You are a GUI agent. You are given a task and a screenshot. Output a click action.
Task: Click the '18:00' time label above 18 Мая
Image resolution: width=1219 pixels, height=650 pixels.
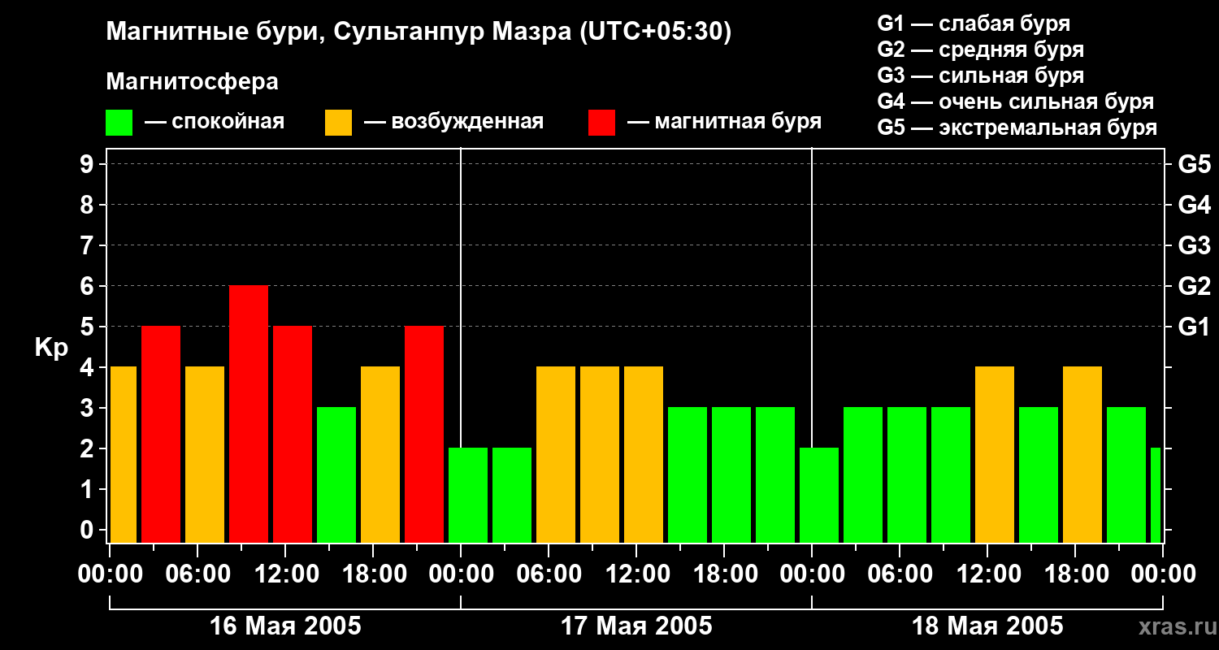1075,574
